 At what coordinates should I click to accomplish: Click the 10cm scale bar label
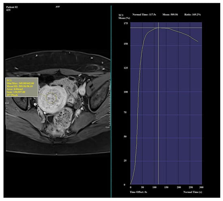(x=107, y=127)
